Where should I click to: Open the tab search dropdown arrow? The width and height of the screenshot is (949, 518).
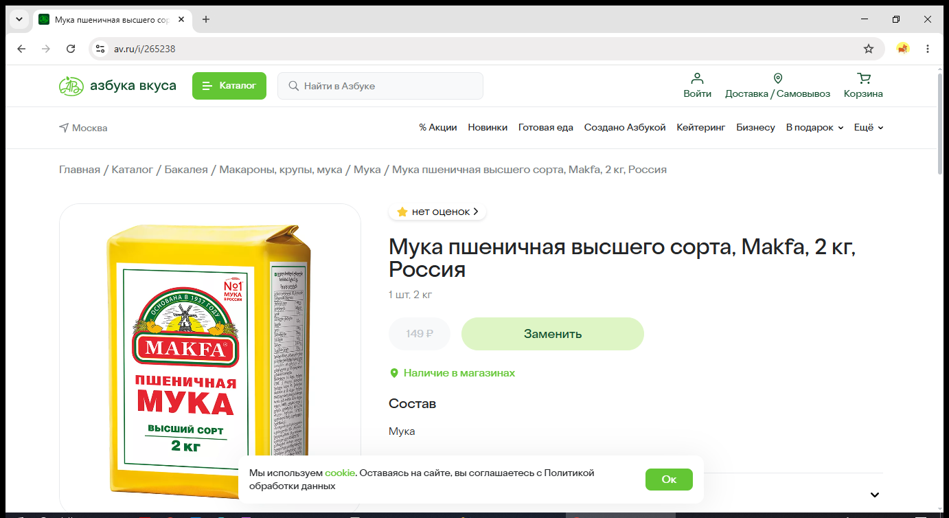coord(19,19)
